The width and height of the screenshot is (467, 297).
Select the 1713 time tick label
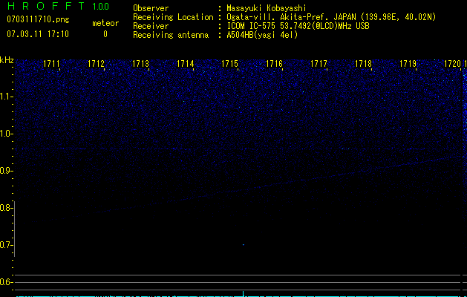click(x=141, y=65)
